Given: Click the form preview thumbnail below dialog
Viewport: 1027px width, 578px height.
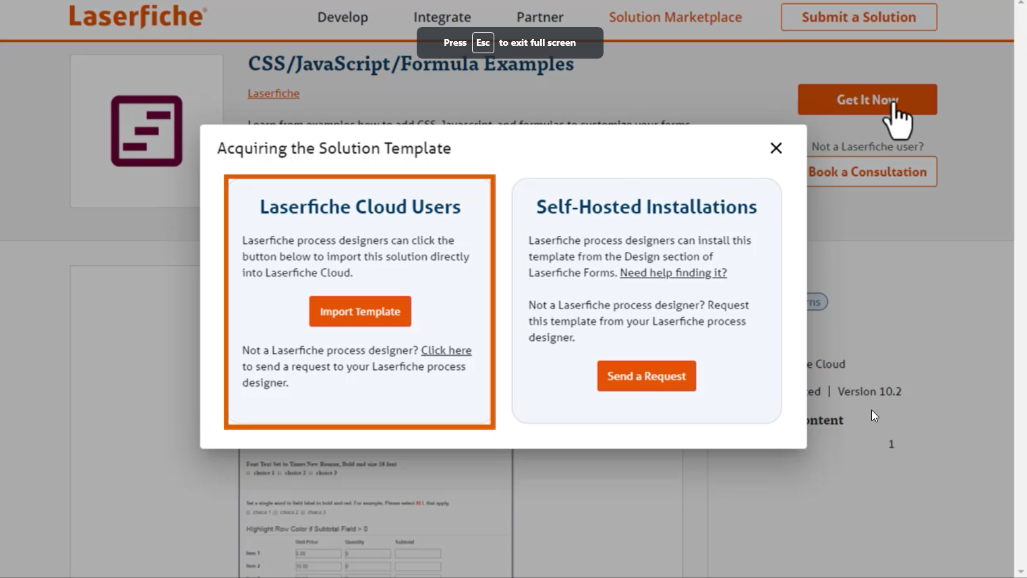Looking at the screenshot, I should 376,513.
